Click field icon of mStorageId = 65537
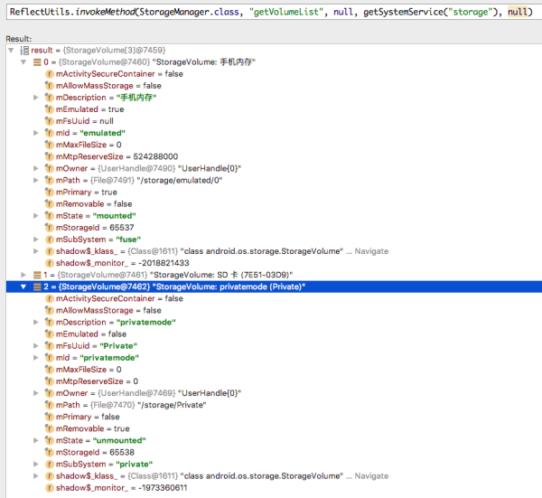 tap(50, 228)
